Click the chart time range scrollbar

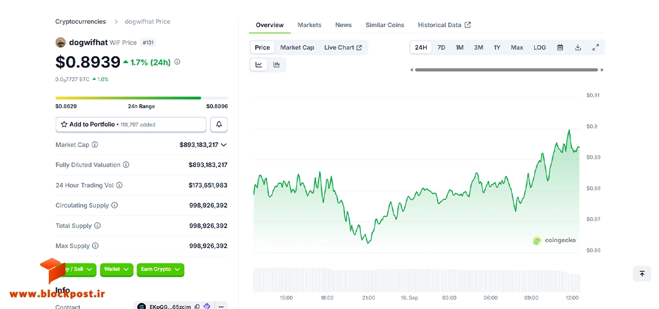(x=506, y=70)
